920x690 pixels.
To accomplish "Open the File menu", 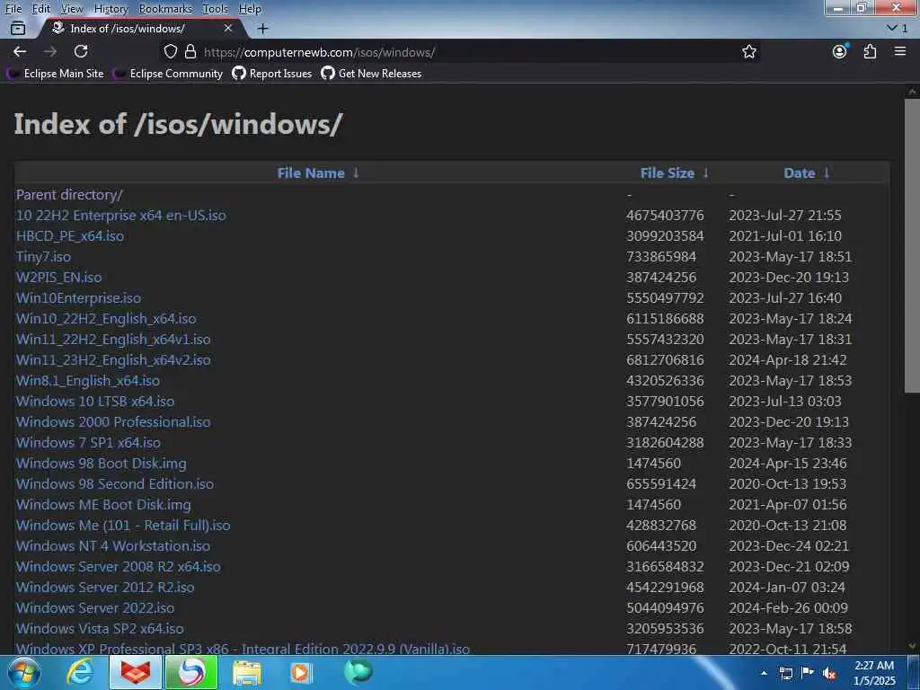I will pyautogui.click(x=13, y=9).
